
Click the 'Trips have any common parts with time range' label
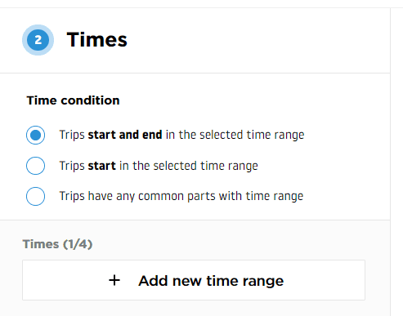pyautogui.click(x=181, y=196)
